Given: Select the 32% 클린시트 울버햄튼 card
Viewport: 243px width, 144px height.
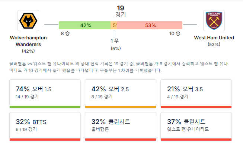Looking at the screenshot, I should point(121,127).
